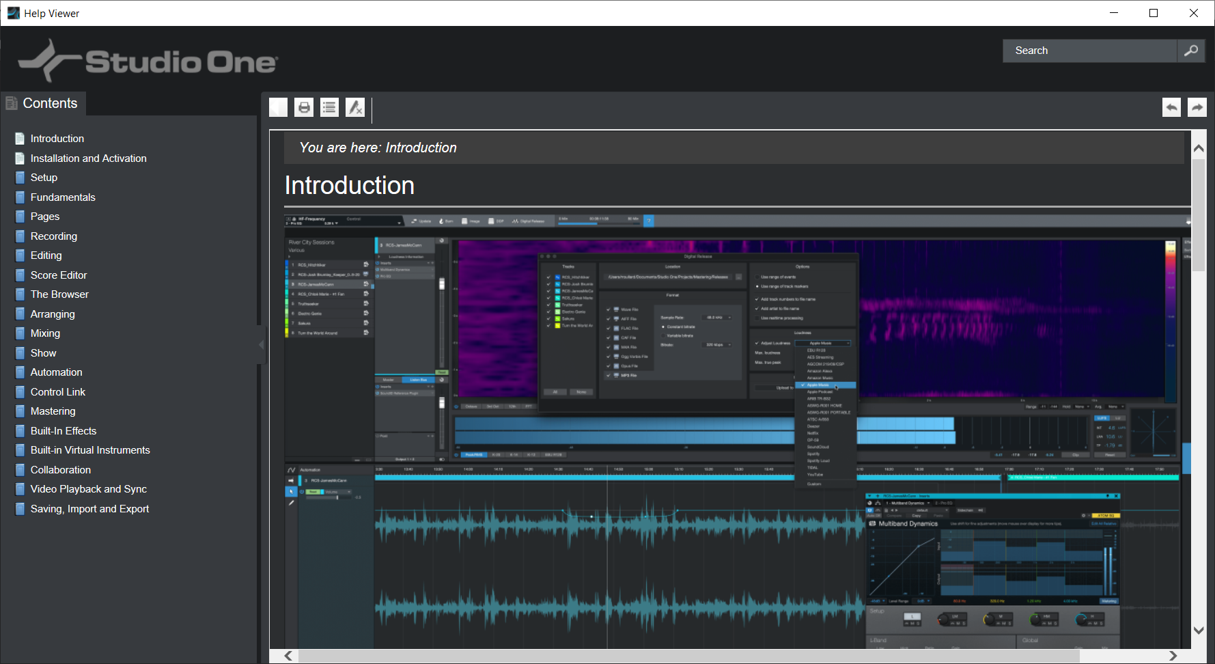Screen dimensions: 1215x664
Task: Navigate back using the back arrow icon
Action: click(1171, 107)
